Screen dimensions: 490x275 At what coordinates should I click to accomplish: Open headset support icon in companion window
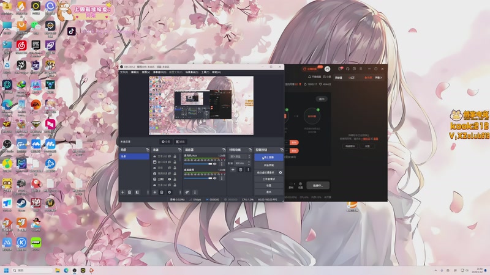(x=347, y=68)
